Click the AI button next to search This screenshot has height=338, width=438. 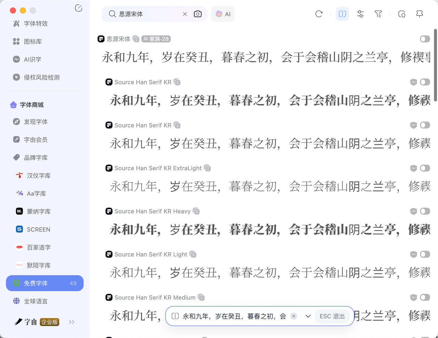tap(223, 14)
